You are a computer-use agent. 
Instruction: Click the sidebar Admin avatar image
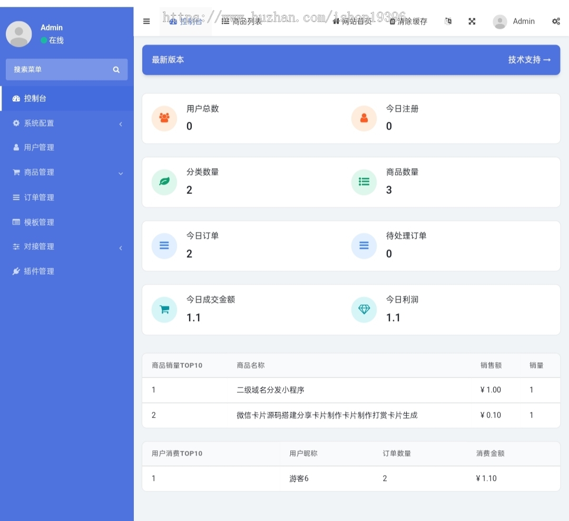(x=19, y=34)
